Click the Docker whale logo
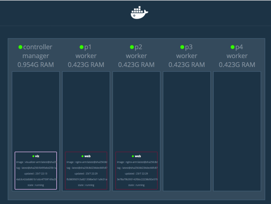The image size is (271, 204). tap(139, 13)
